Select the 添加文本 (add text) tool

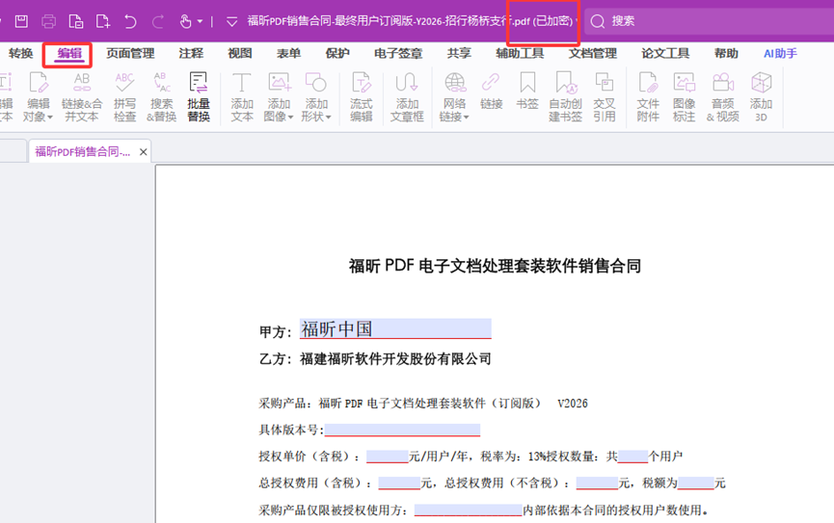[242, 96]
